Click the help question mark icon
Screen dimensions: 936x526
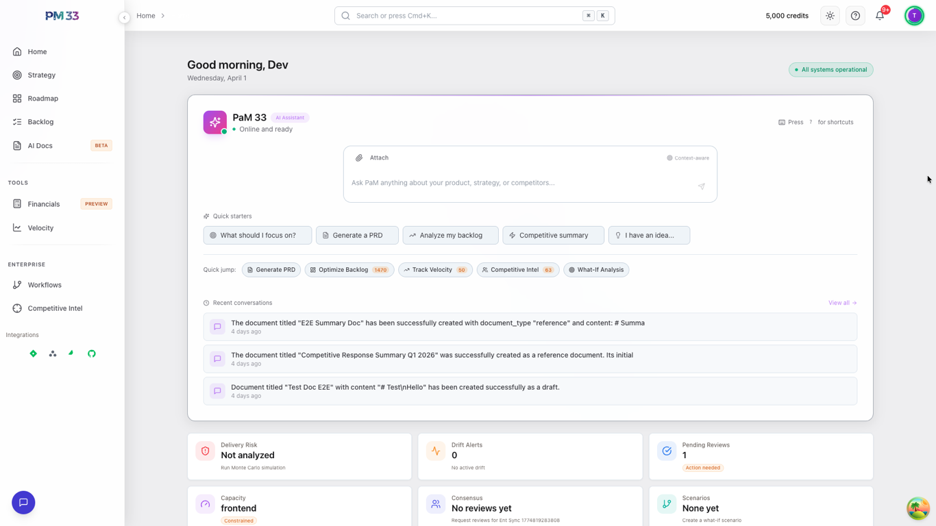tap(855, 16)
